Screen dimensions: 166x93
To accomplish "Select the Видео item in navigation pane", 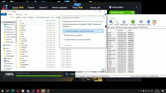I will tap(8, 61).
